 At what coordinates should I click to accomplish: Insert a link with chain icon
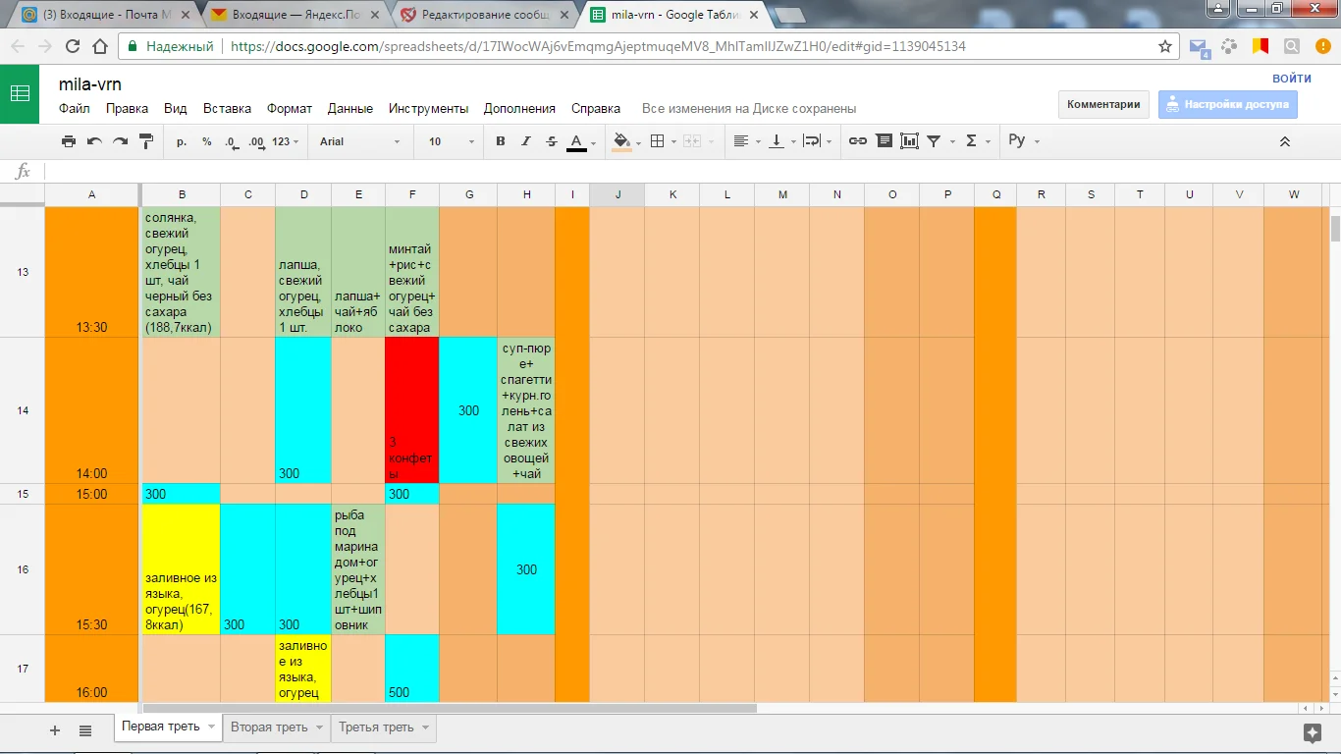(858, 141)
